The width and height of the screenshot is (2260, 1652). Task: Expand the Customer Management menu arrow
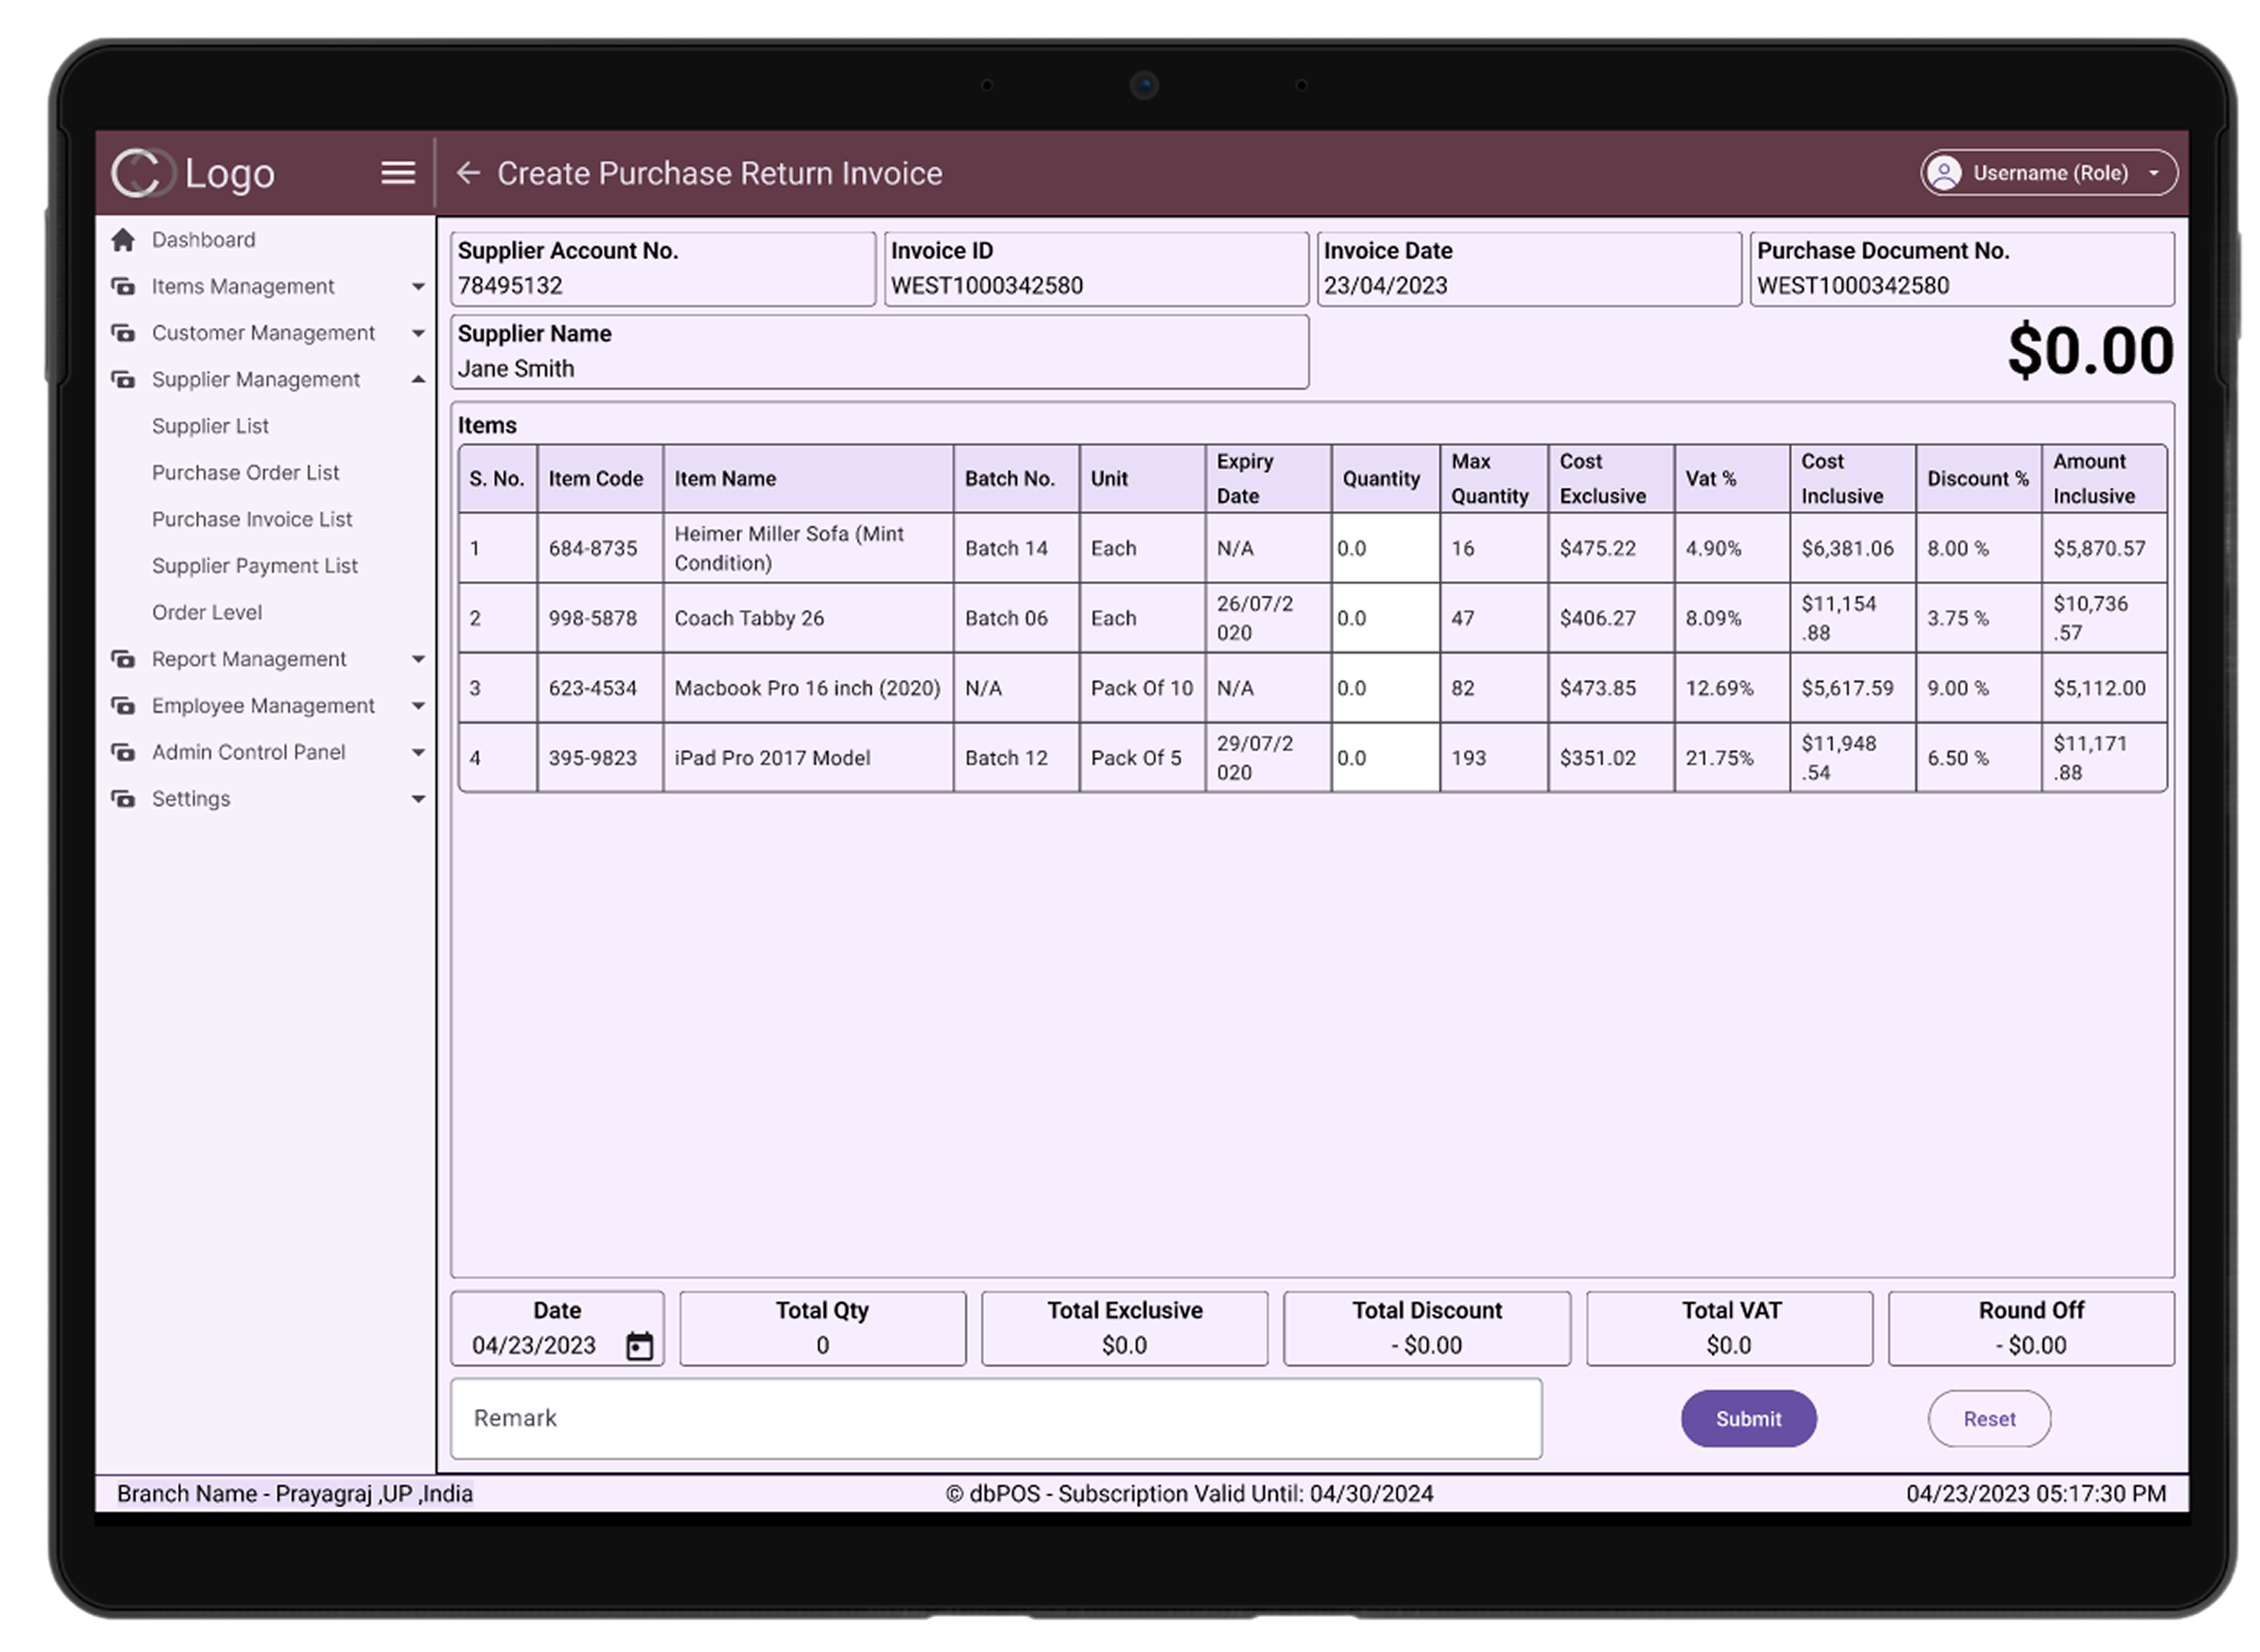(418, 333)
